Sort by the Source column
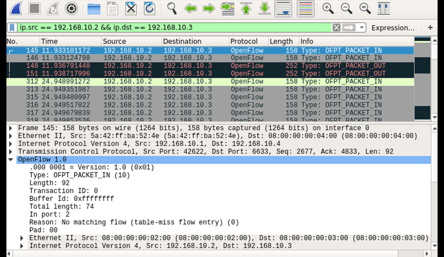Image resolution: width=444 pixels, height=257 pixels. coord(132,41)
